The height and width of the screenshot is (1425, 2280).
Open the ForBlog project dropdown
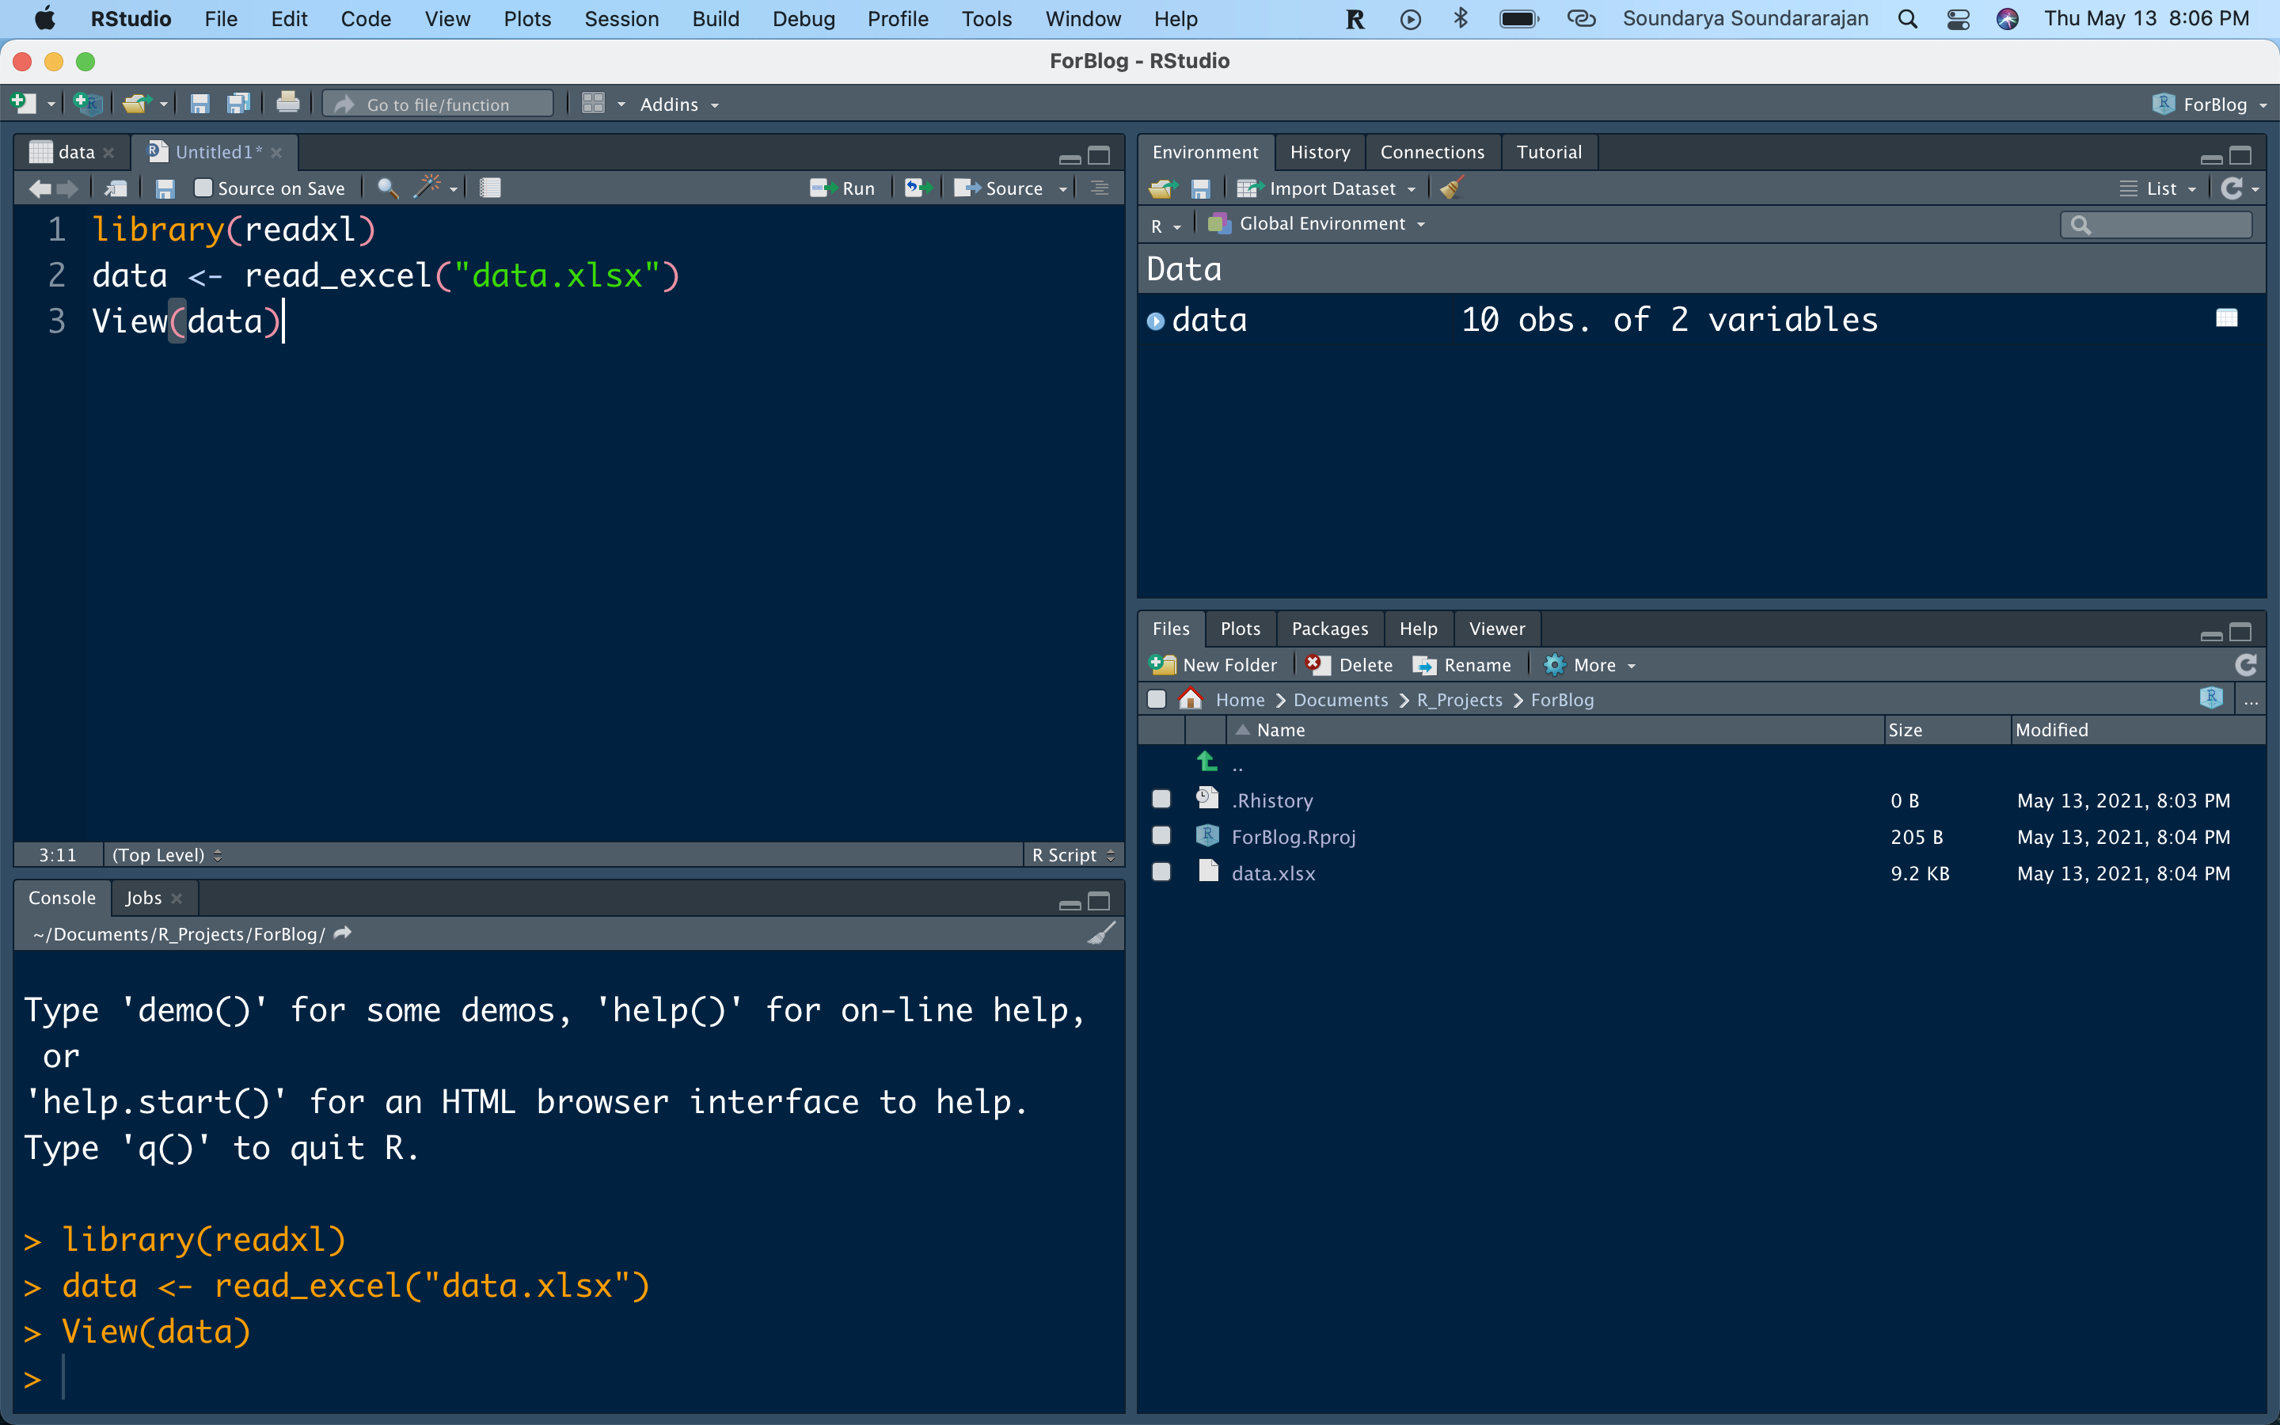point(2210,104)
